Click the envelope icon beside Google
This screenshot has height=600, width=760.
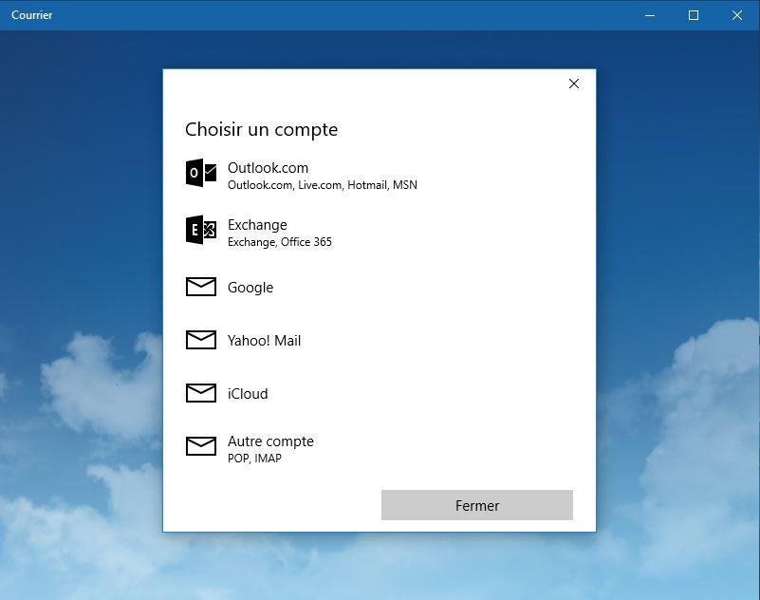(201, 287)
